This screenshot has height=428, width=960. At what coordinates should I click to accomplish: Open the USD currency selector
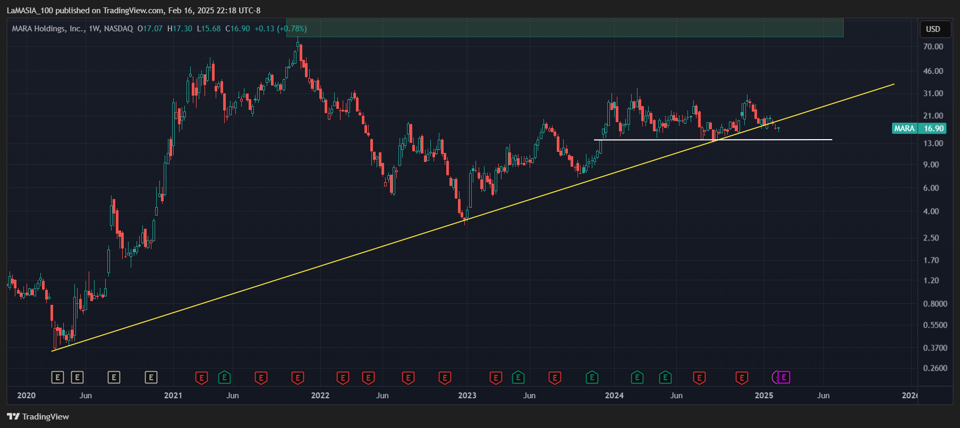(933, 29)
